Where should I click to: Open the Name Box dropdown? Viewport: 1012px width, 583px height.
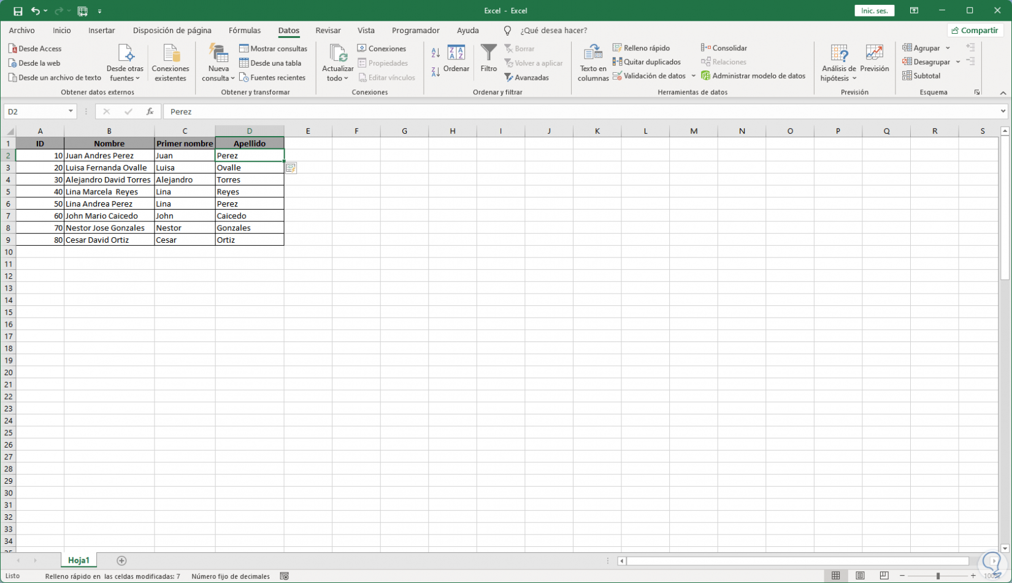pos(71,112)
